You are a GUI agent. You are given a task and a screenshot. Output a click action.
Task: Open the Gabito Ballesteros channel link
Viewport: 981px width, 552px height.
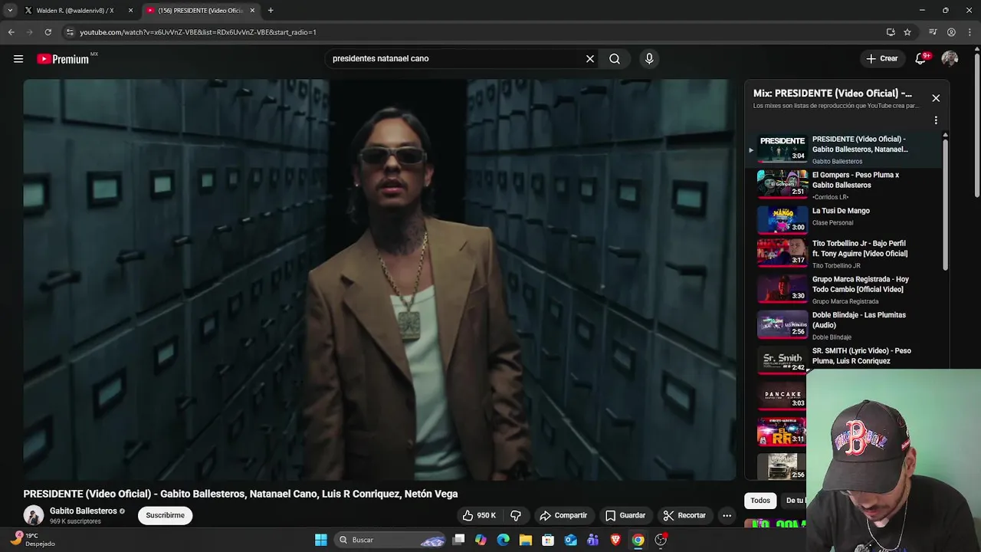pyautogui.click(x=84, y=511)
